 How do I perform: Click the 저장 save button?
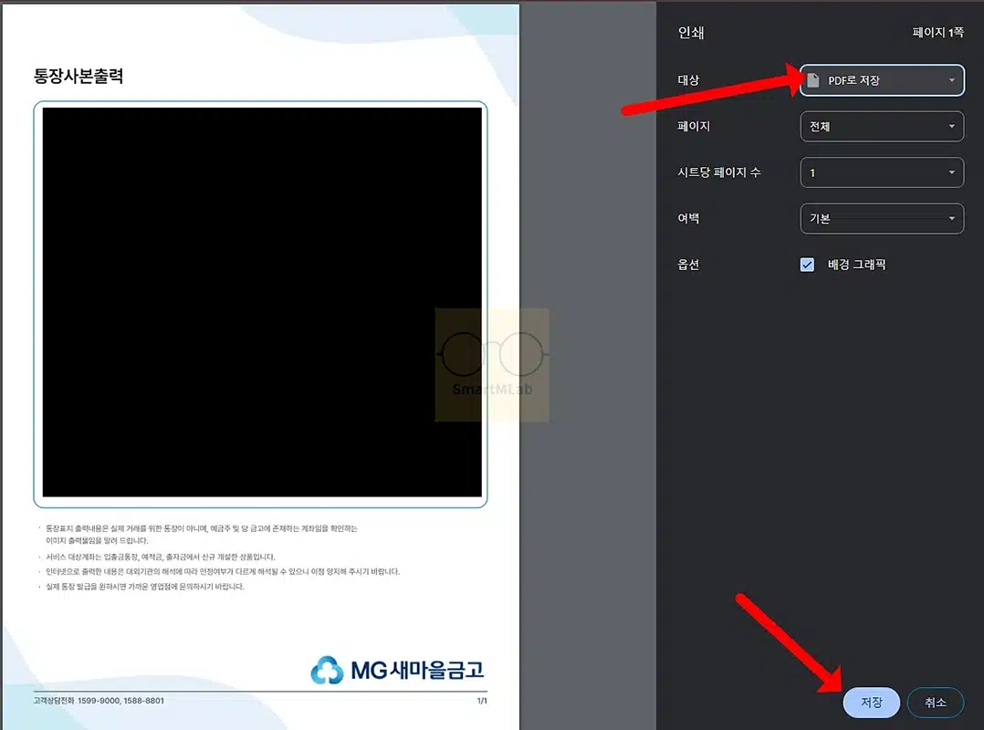tap(871, 703)
